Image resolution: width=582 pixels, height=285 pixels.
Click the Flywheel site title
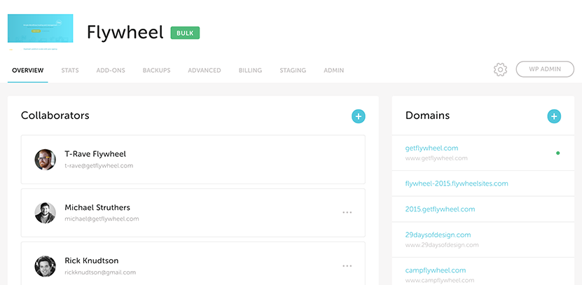pyautogui.click(x=125, y=33)
